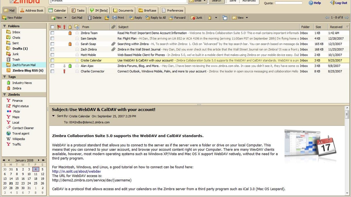
Task: Open the Briefcase tab
Action: coord(147,11)
